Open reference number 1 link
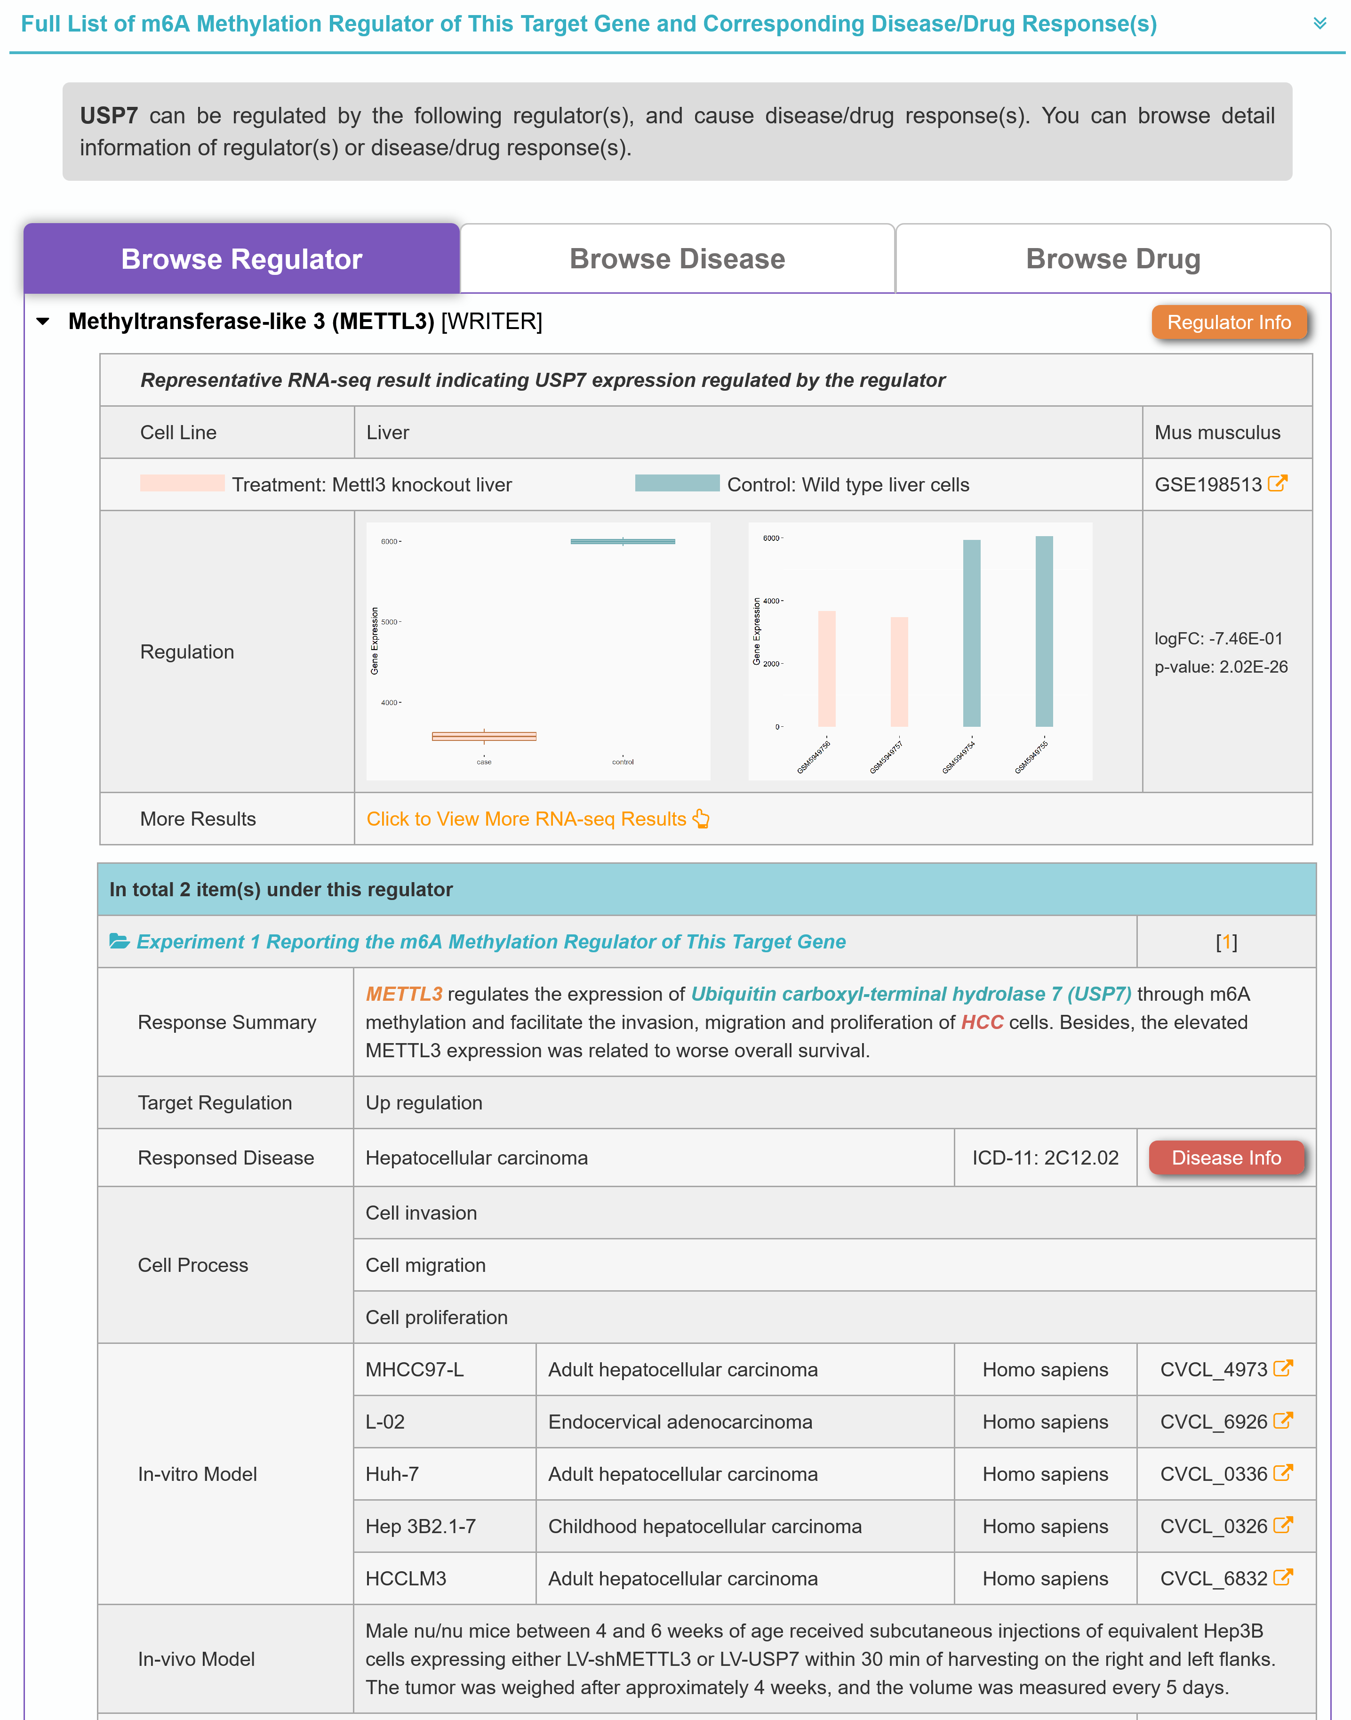This screenshot has height=1720, width=1351. pos(1226,941)
